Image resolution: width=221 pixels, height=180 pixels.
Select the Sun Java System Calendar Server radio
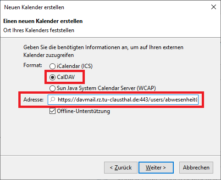point(52,88)
